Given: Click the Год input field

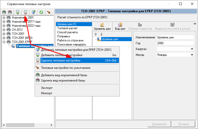Looking at the screenshot, I should pyautogui.click(x=175, y=43).
